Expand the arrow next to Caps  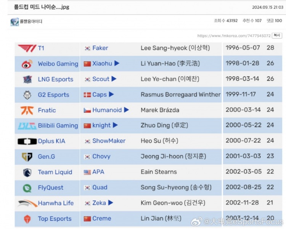click(111, 94)
